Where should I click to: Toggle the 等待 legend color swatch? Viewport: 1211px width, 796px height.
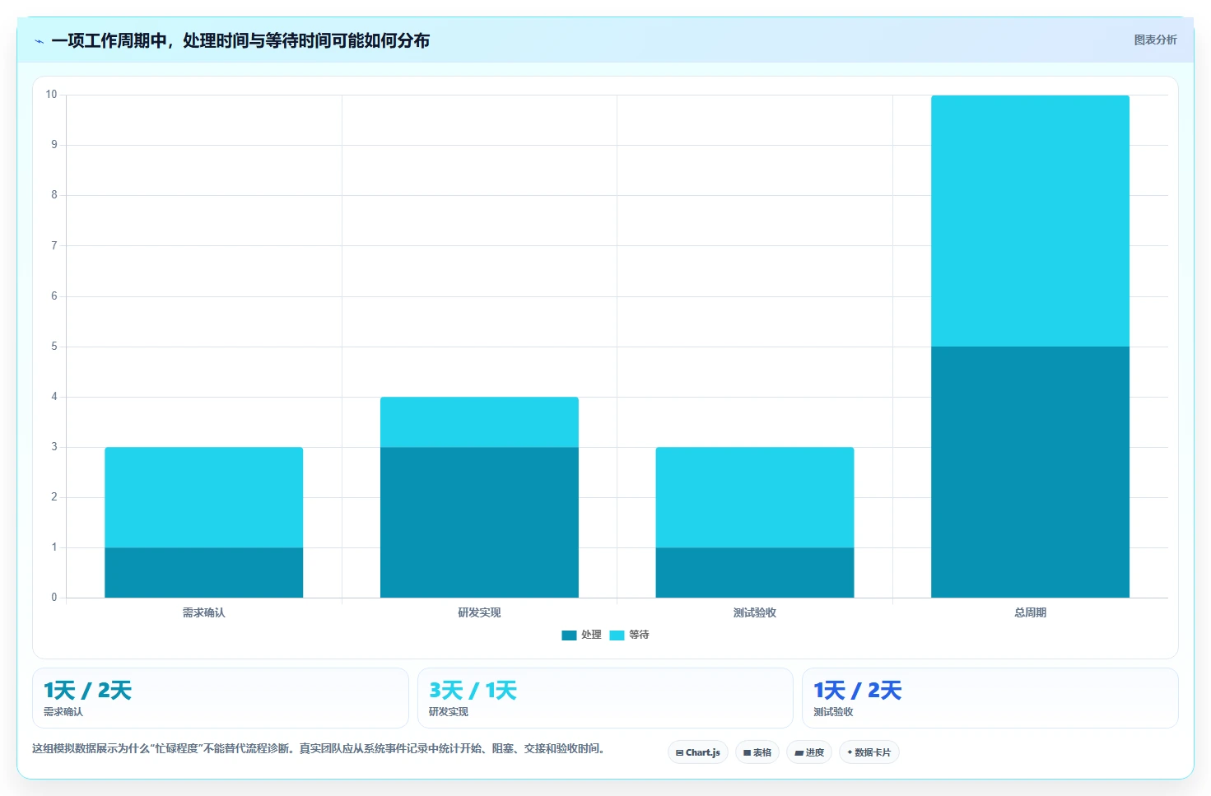click(617, 635)
